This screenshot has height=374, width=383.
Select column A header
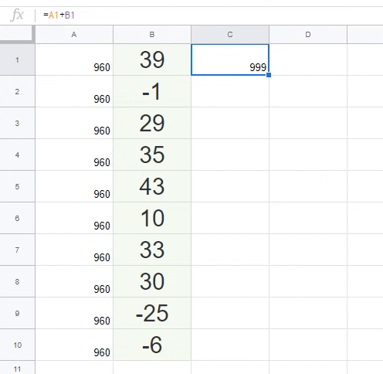pyautogui.click(x=74, y=35)
